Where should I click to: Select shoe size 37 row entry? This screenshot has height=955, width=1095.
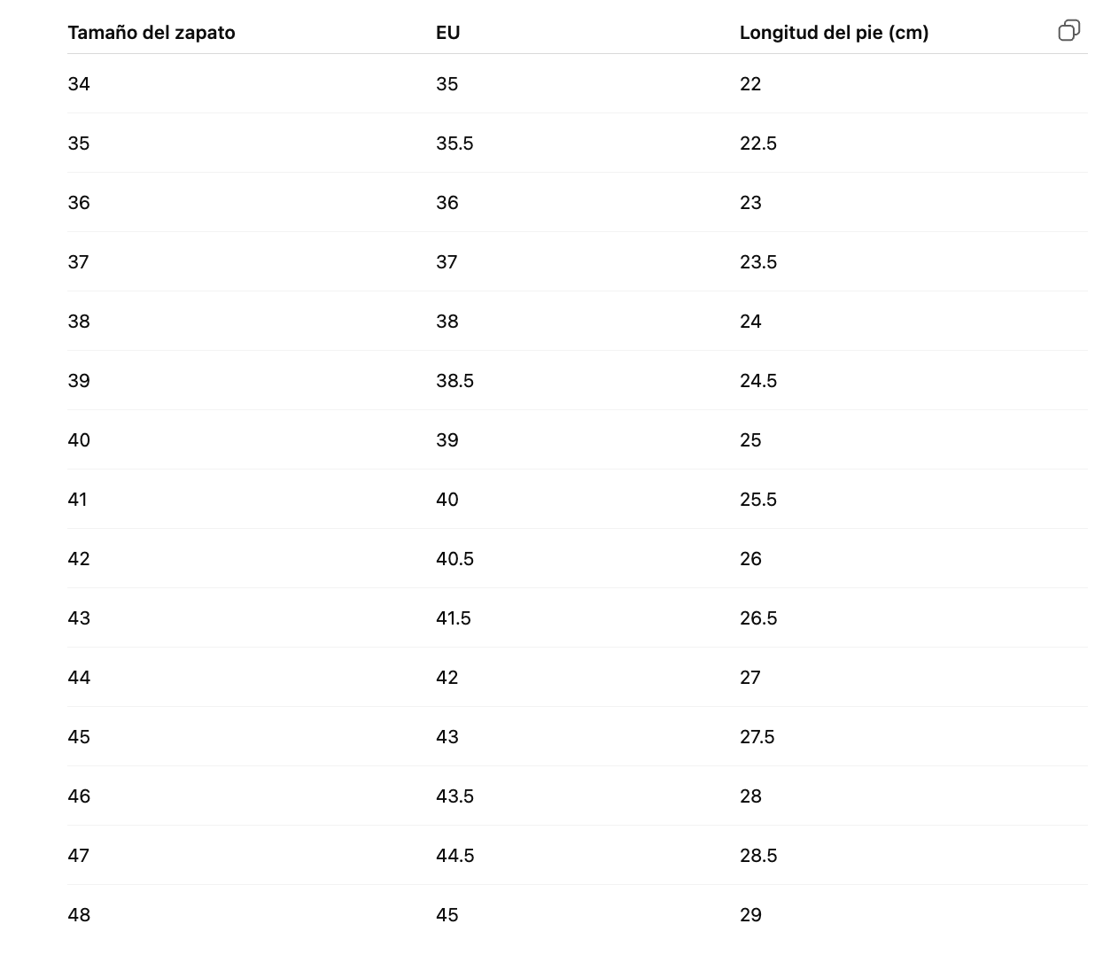[78, 262]
